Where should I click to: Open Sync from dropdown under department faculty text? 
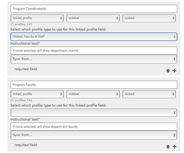pyautogui.click(x=94, y=135)
